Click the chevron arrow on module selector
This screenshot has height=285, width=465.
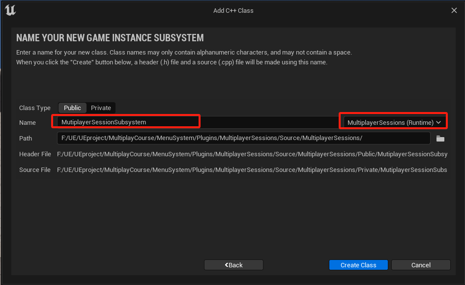438,122
